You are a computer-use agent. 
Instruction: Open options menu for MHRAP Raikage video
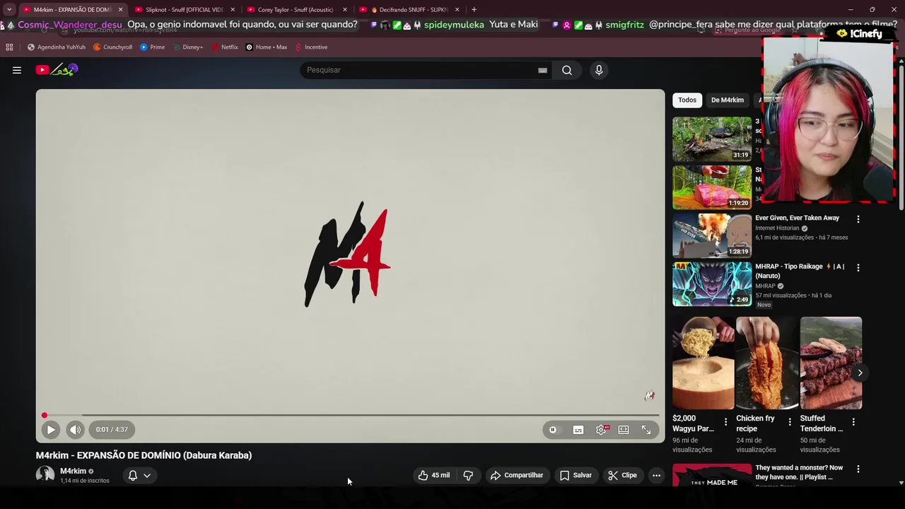pyautogui.click(x=858, y=268)
